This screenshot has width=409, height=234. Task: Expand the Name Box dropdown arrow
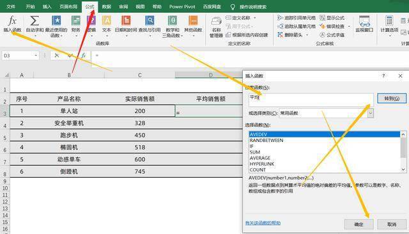pos(36,56)
